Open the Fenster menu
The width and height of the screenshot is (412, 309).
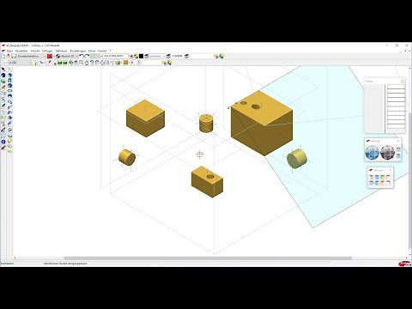pos(102,51)
